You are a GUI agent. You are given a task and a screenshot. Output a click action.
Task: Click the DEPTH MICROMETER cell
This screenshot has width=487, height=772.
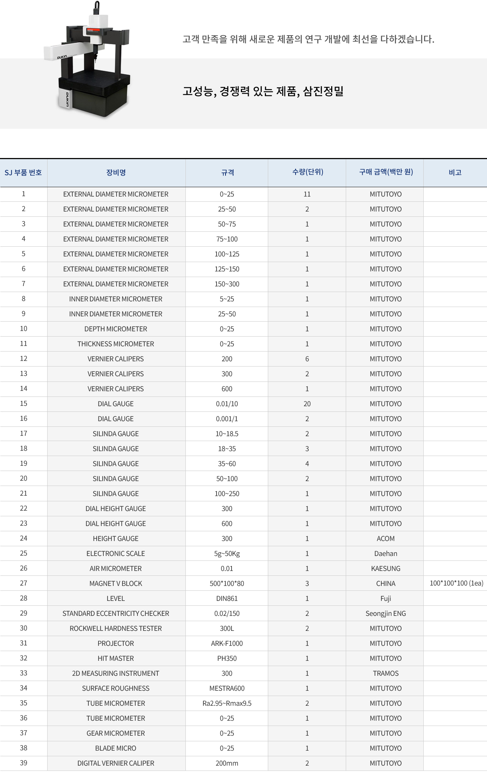click(x=116, y=329)
